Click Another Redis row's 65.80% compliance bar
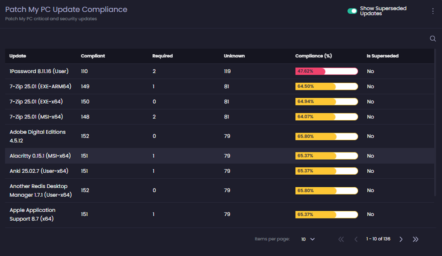The height and width of the screenshot is (256, 442). pos(327,191)
